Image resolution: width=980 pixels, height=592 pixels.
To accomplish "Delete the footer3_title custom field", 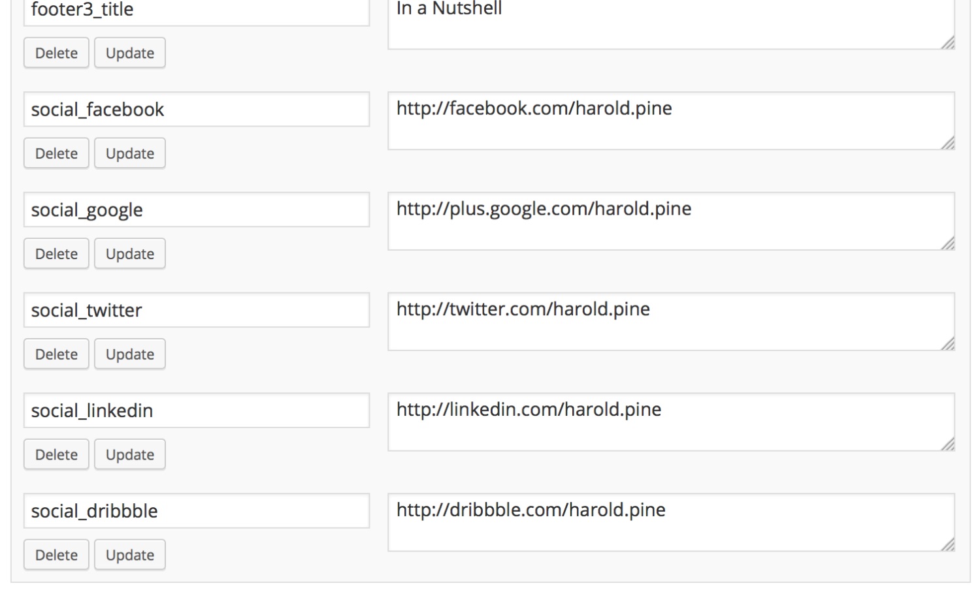I will [56, 53].
